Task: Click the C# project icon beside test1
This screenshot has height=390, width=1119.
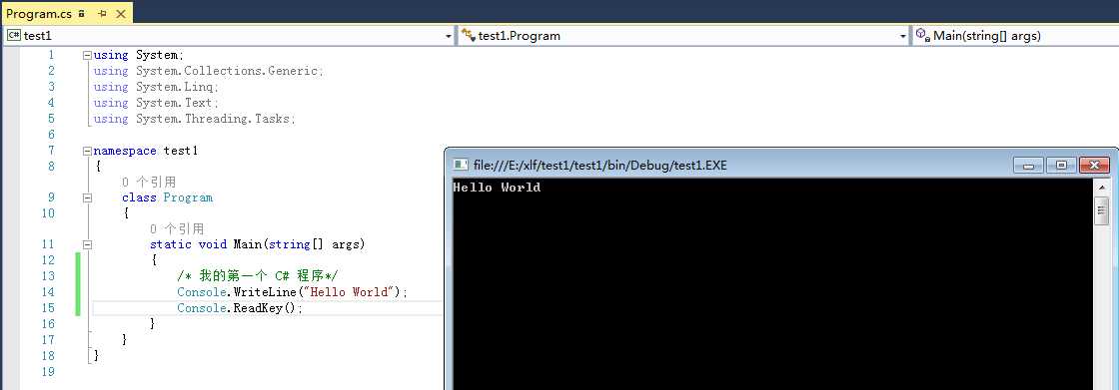Action: (x=14, y=35)
